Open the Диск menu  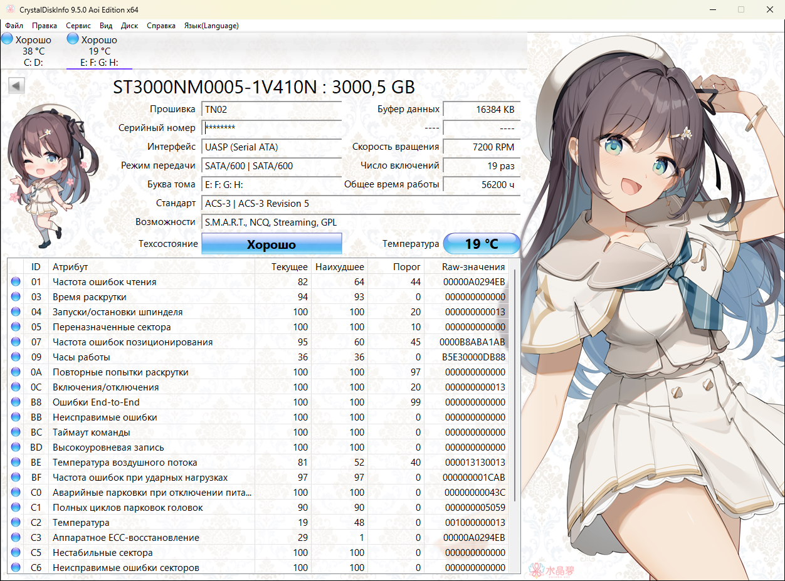(x=129, y=26)
